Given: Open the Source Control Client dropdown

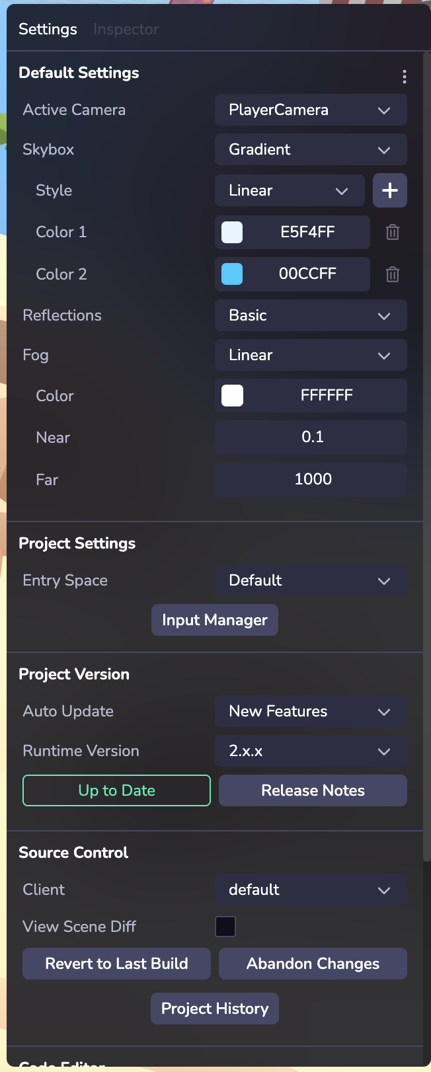Looking at the screenshot, I should (x=311, y=890).
